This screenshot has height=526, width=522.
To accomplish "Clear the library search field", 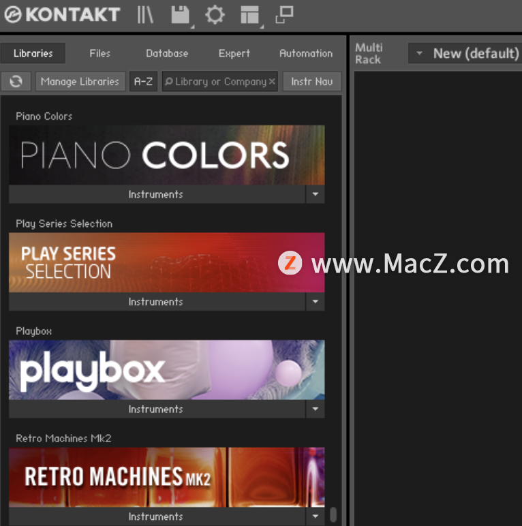I will pyautogui.click(x=272, y=82).
